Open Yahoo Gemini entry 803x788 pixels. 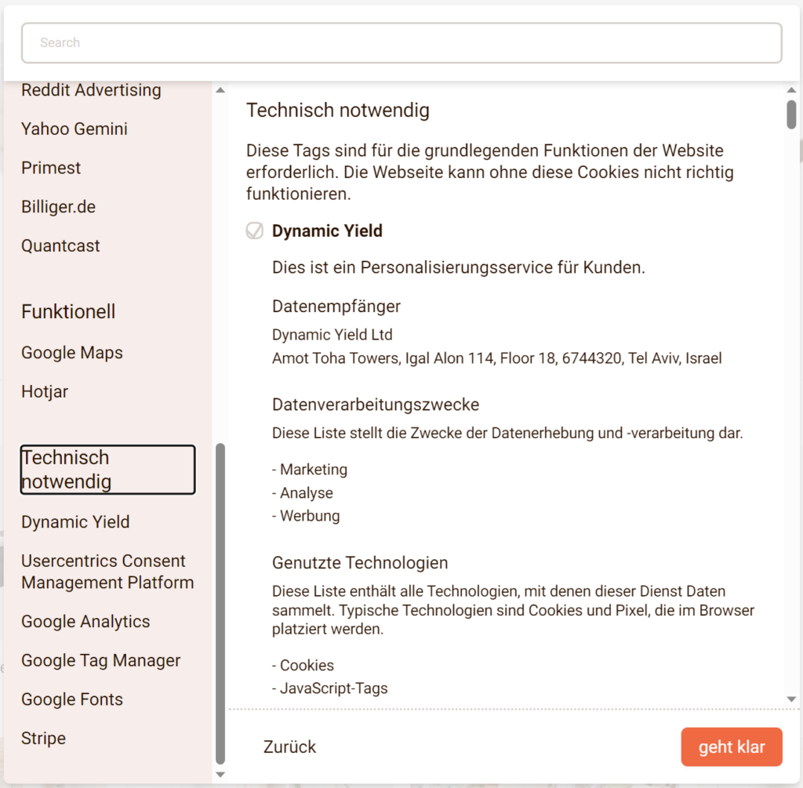pyautogui.click(x=74, y=129)
